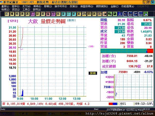Open the 金融(C) menu
The height and width of the screenshot is (116, 155).
tap(114, 6)
